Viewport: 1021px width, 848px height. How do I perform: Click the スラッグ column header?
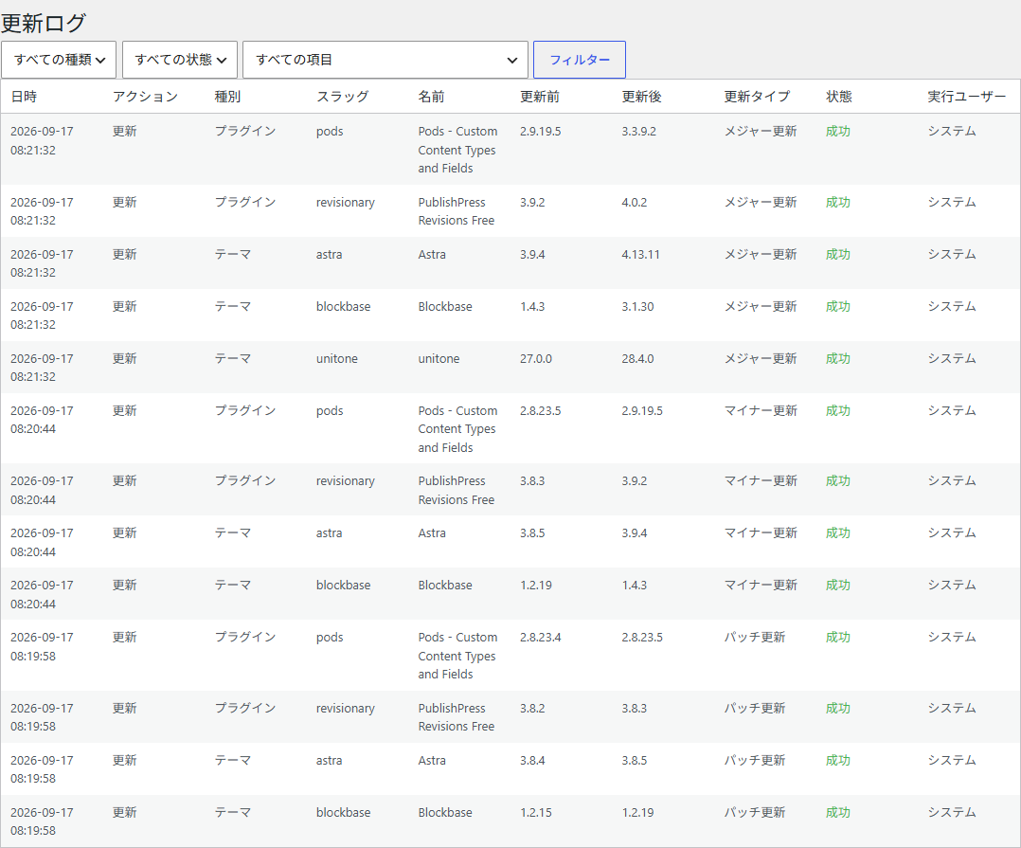pyautogui.click(x=343, y=97)
